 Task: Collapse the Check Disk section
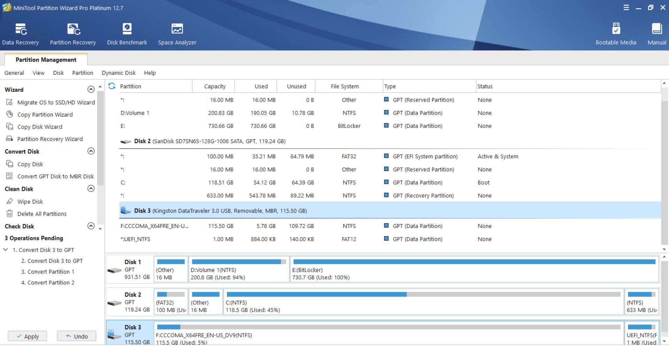[x=91, y=226]
